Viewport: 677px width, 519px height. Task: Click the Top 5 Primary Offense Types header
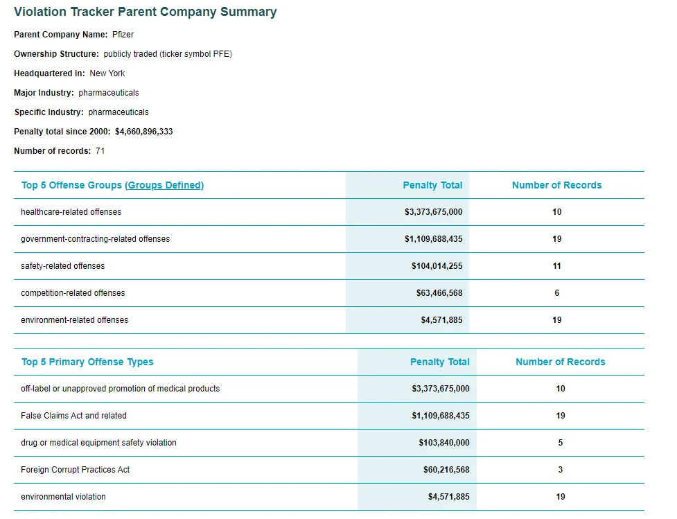click(x=87, y=362)
